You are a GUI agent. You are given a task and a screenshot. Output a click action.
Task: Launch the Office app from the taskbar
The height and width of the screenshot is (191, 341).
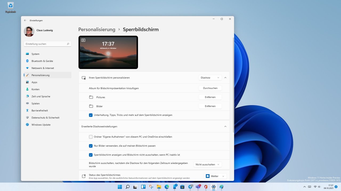point(206,187)
